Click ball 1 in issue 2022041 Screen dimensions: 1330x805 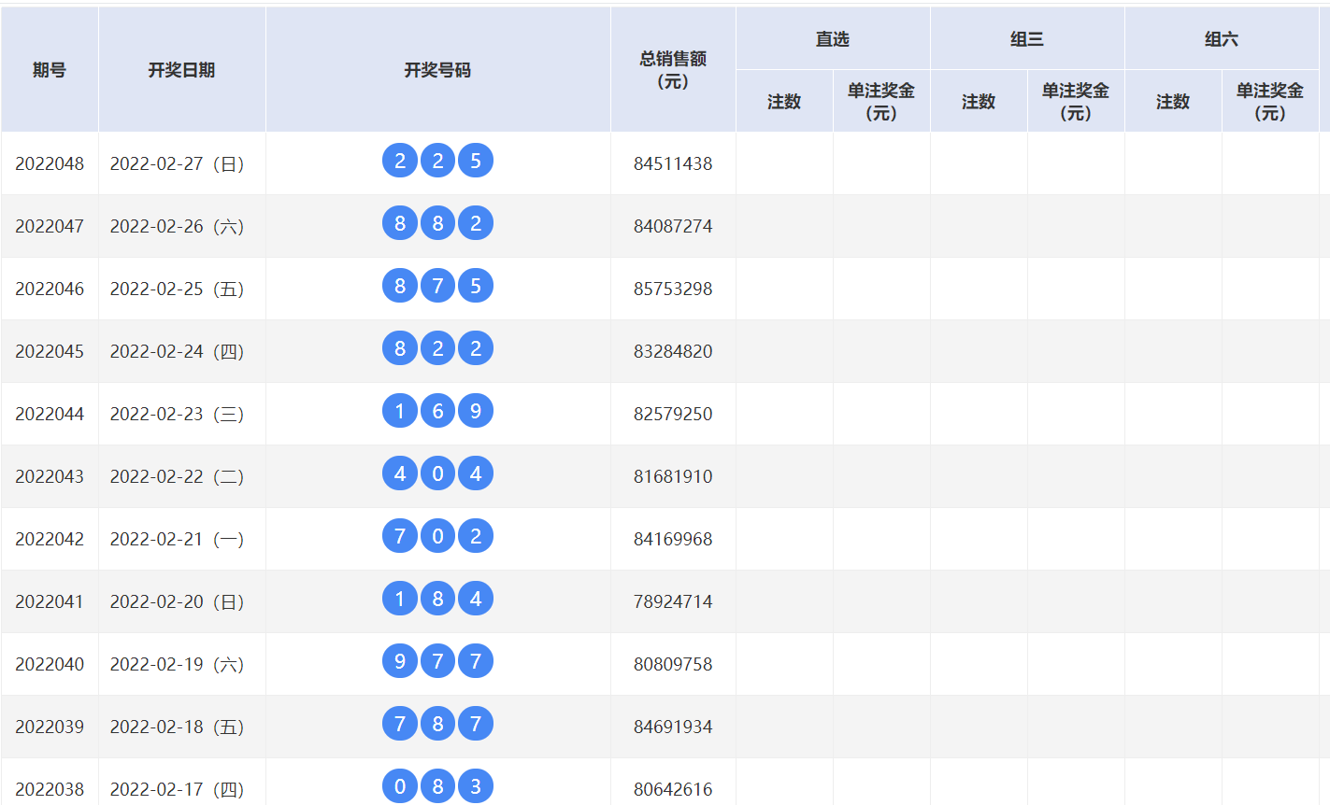pyautogui.click(x=400, y=599)
